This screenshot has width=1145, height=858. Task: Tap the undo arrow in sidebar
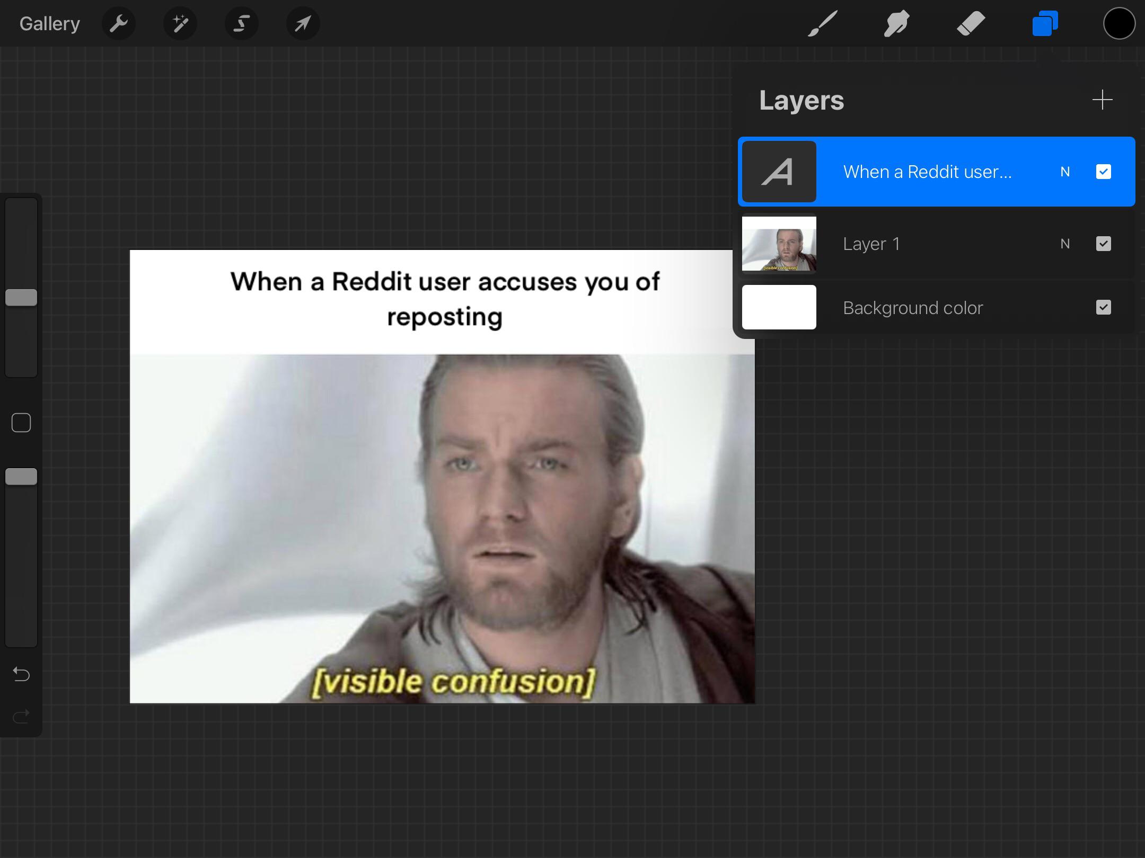tap(21, 674)
